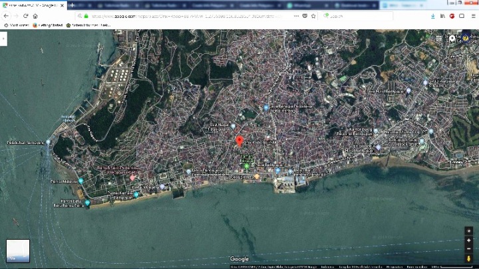This screenshot has height=269, width=479.
Task: Click the show your location button
Action: (x=468, y=230)
